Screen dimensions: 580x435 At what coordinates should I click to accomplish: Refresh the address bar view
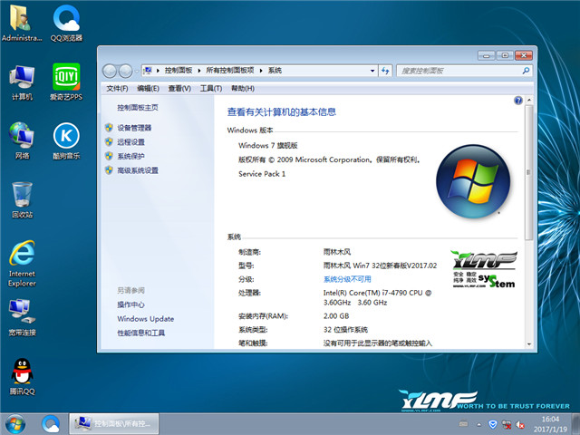[x=385, y=71]
